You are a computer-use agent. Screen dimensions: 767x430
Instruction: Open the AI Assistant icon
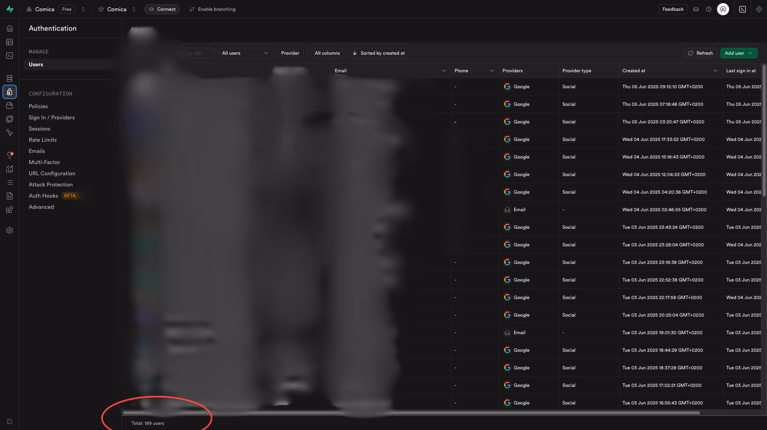(759, 9)
